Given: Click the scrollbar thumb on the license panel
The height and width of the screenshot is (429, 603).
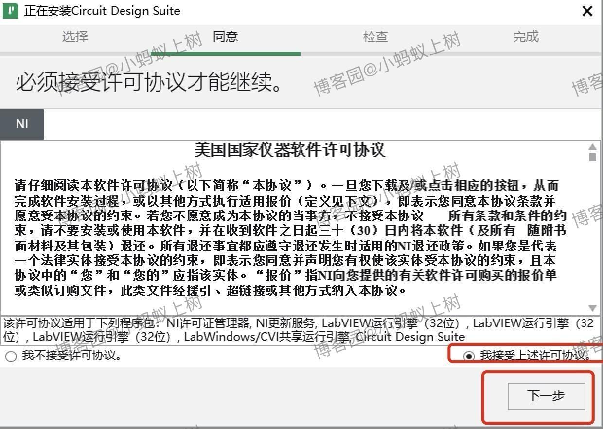Looking at the screenshot, I should click(x=593, y=156).
